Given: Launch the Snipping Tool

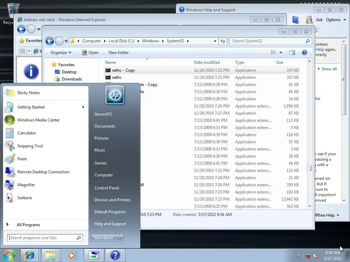Looking at the screenshot, I should 30,146.
